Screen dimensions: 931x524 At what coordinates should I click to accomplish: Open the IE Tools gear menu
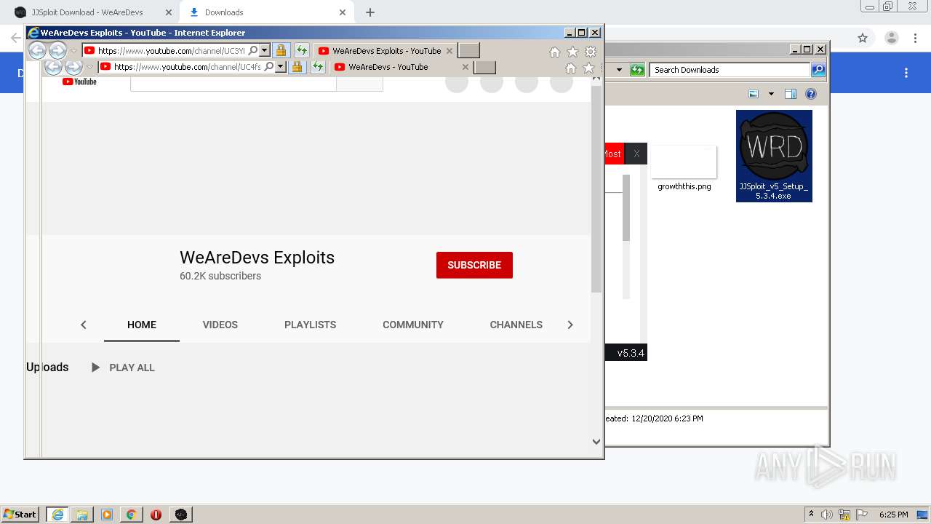pos(591,52)
